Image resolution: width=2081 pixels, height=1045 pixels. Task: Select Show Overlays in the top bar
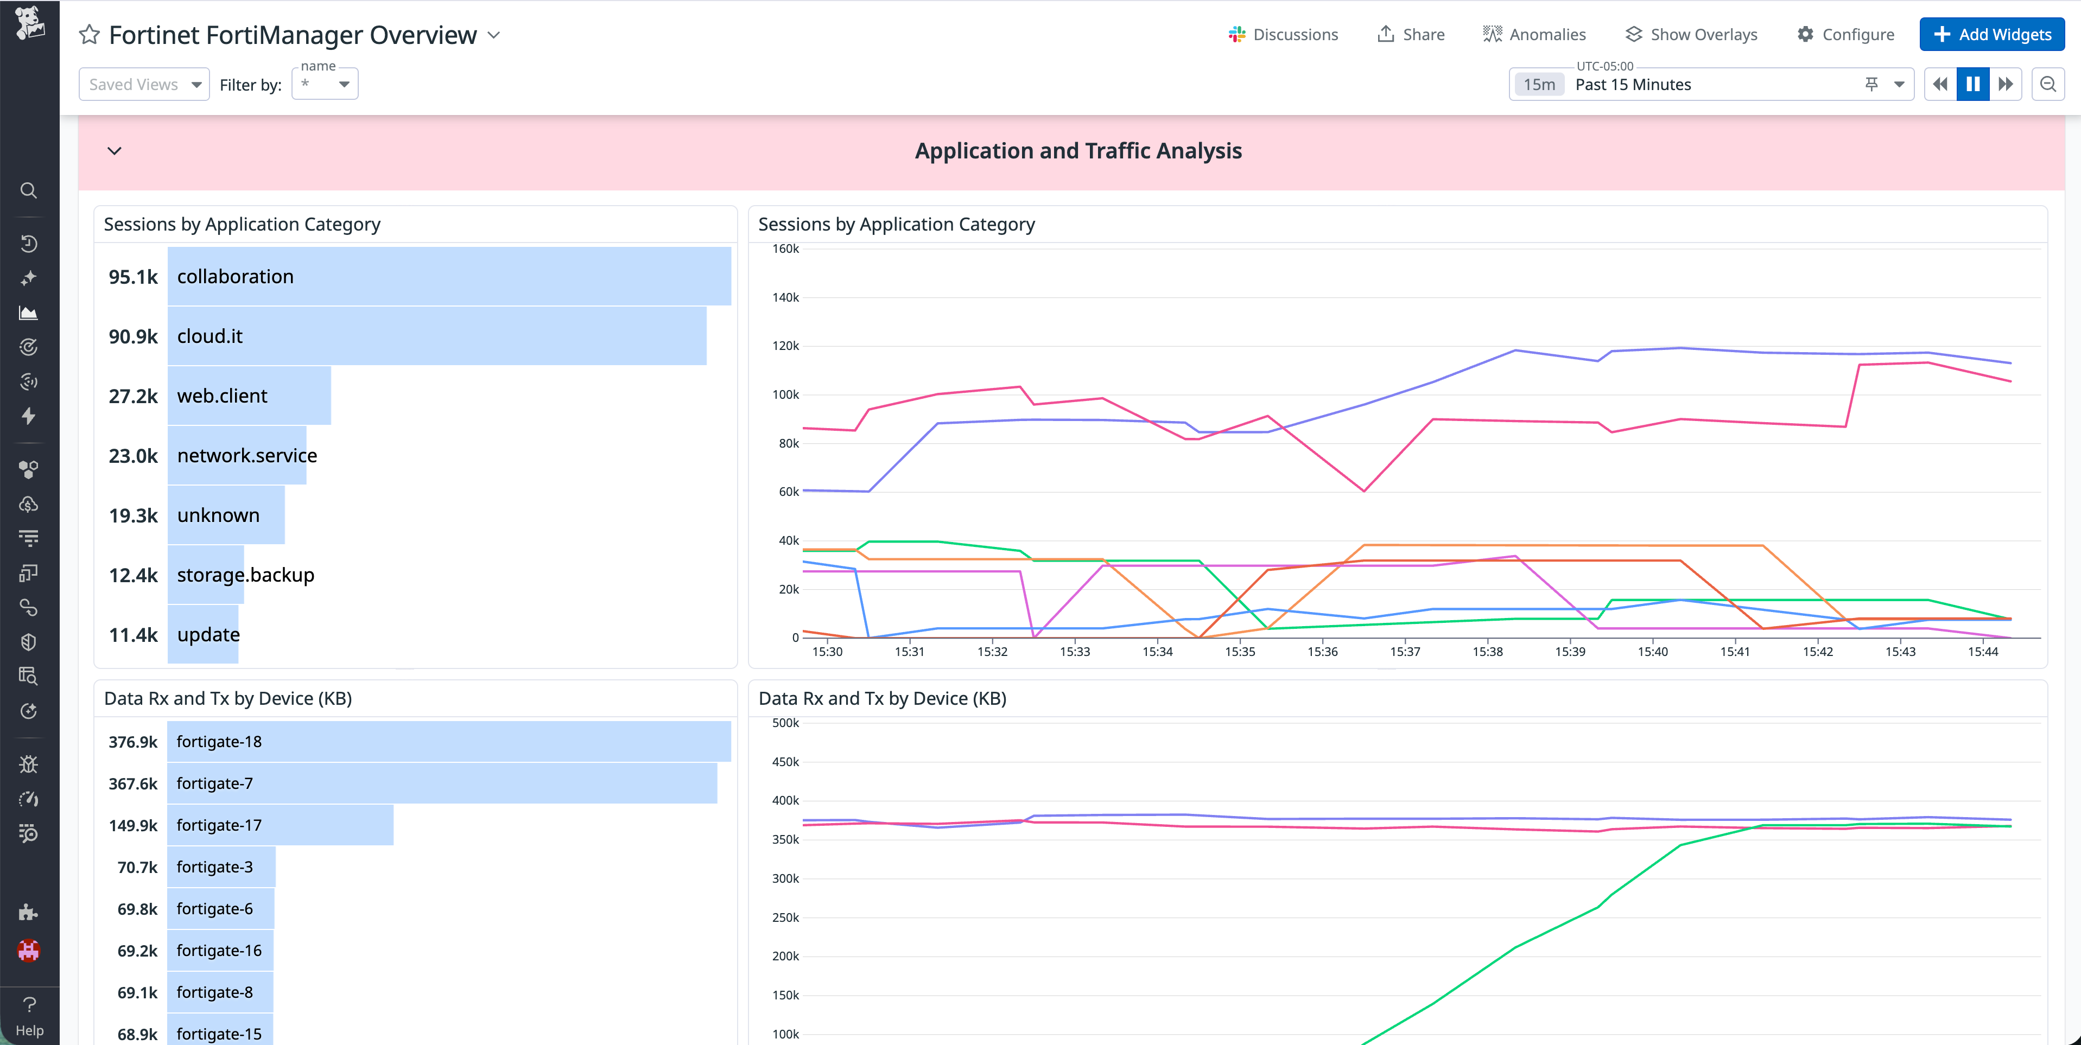(x=1690, y=34)
